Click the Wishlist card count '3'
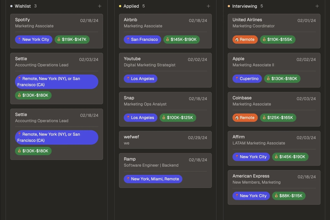Image resolution: width=330 pixels, height=220 pixels. coord(35,6)
